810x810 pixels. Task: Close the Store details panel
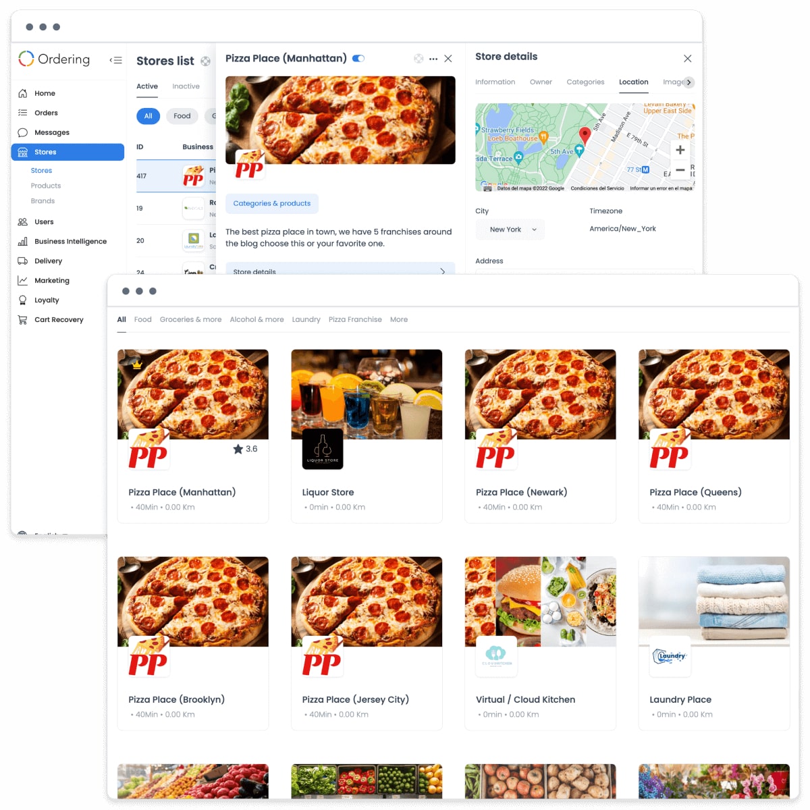point(687,59)
